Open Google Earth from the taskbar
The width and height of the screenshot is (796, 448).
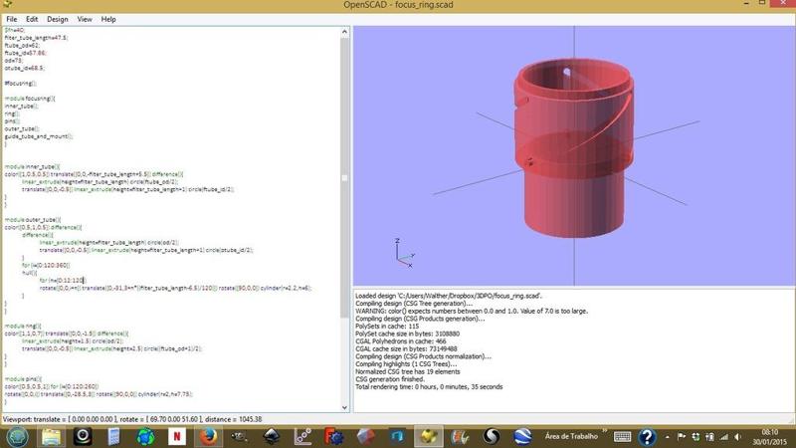coord(523,437)
